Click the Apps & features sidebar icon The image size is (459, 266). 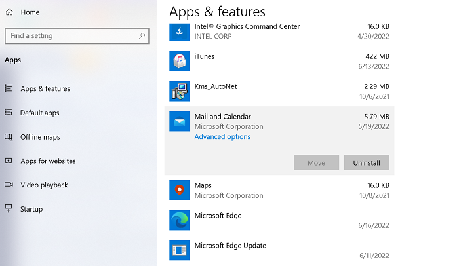9,88
